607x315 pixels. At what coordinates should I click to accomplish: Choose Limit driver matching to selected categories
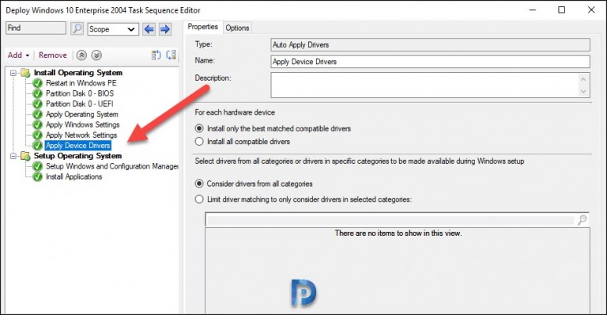(x=199, y=199)
